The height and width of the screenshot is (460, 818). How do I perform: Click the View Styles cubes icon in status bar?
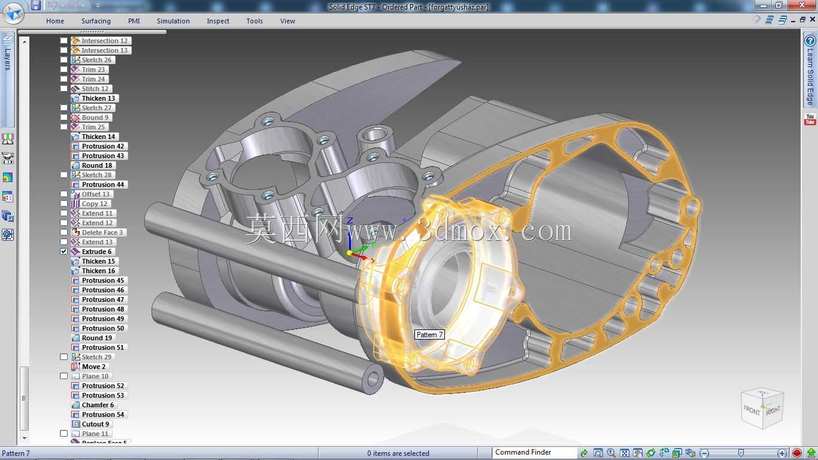point(690,453)
